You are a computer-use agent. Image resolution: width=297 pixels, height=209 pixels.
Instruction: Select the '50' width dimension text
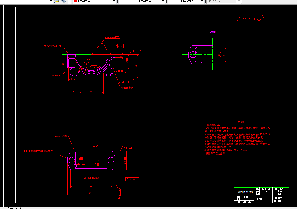click(91, 91)
